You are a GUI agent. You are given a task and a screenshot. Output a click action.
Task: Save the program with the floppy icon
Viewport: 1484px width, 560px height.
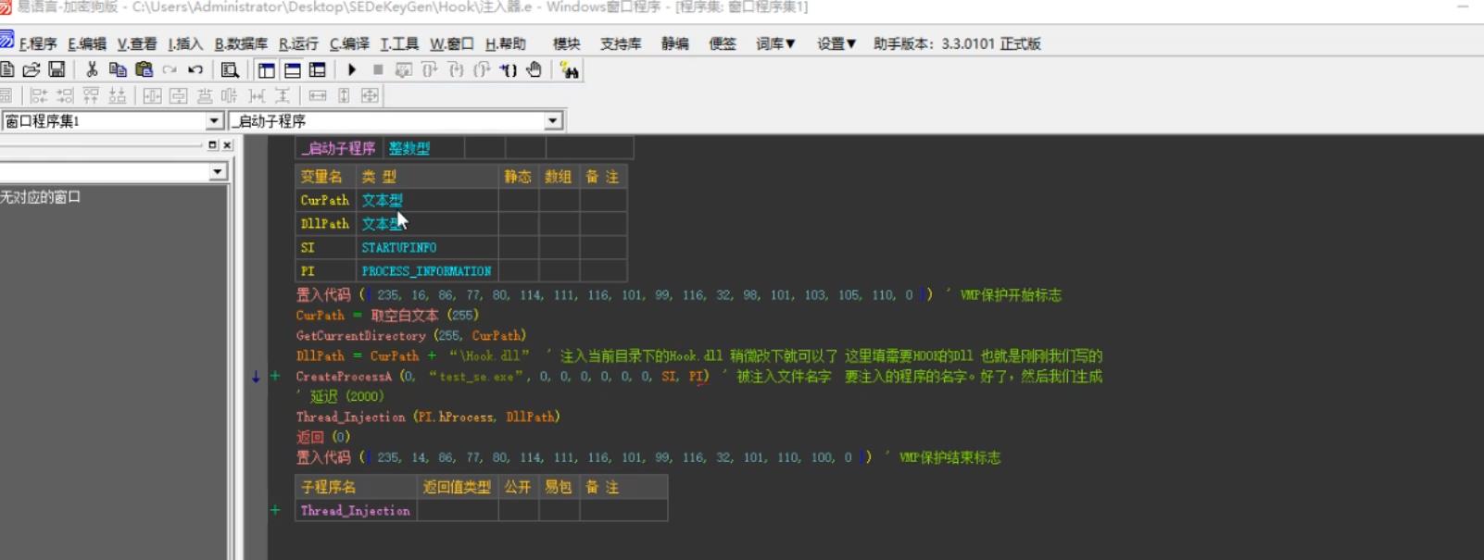point(57,69)
